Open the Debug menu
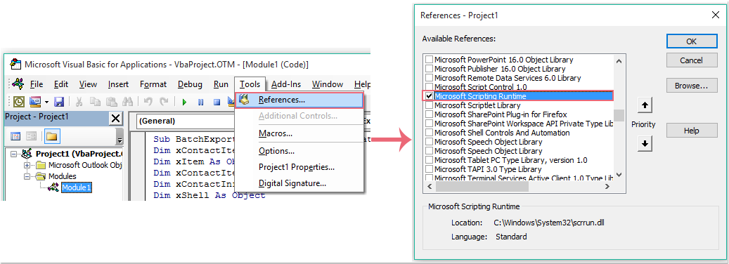 coord(190,84)
